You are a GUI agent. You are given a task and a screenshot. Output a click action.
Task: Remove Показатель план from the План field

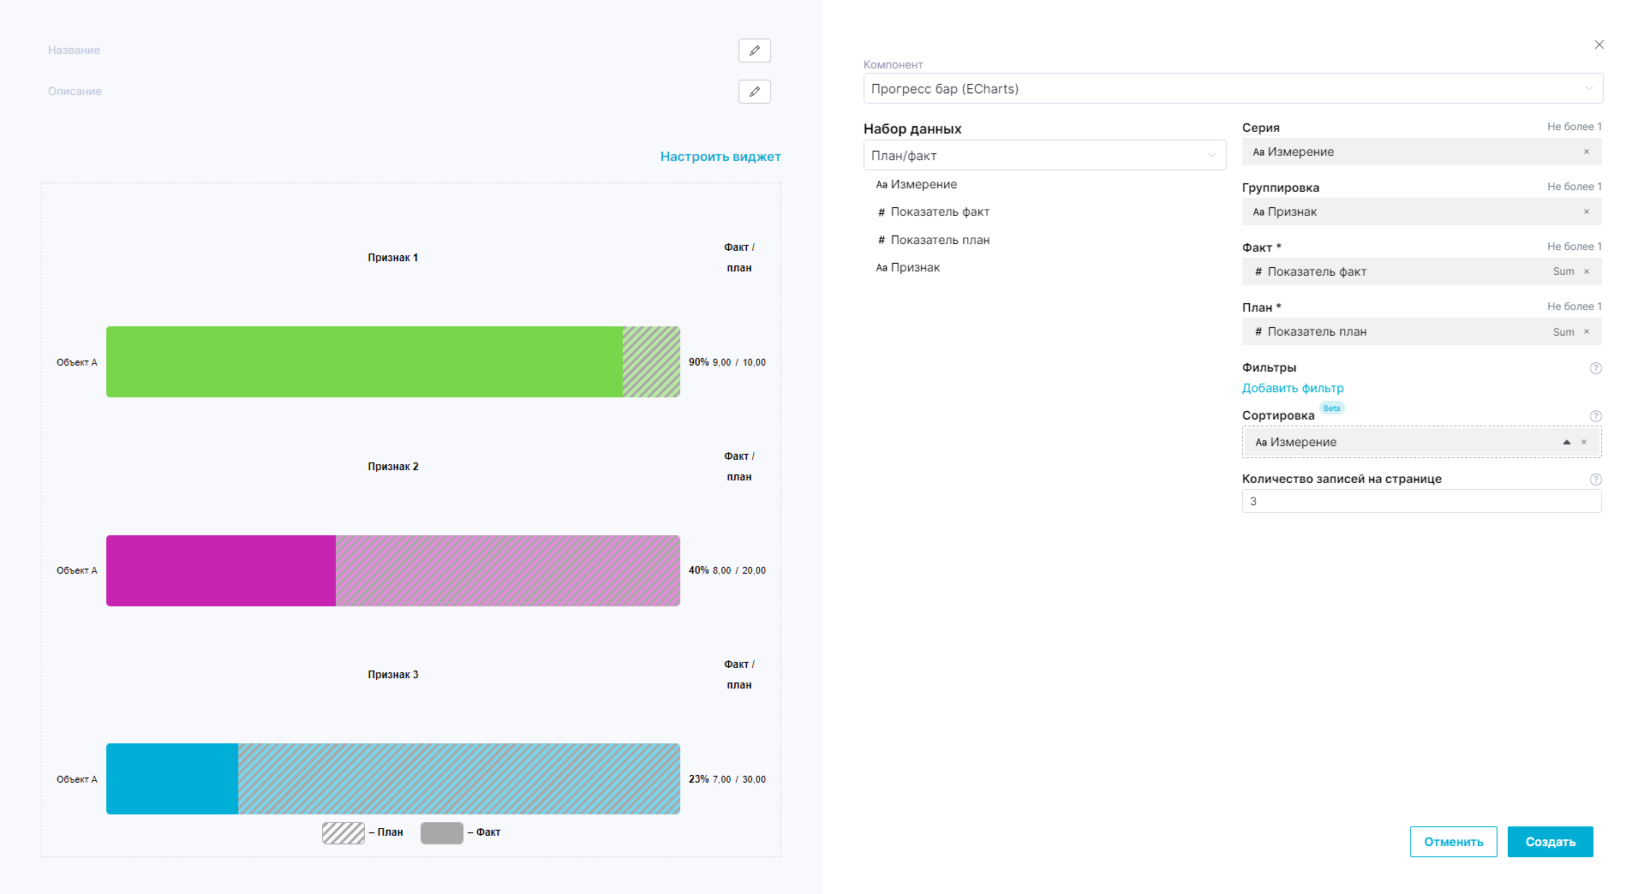(1586, 331)
